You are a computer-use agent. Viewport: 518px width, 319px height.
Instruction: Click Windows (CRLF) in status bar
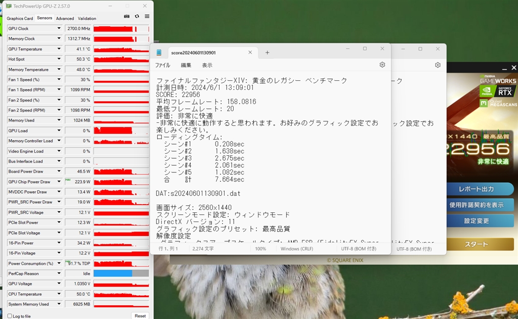(x=296, y=249)
